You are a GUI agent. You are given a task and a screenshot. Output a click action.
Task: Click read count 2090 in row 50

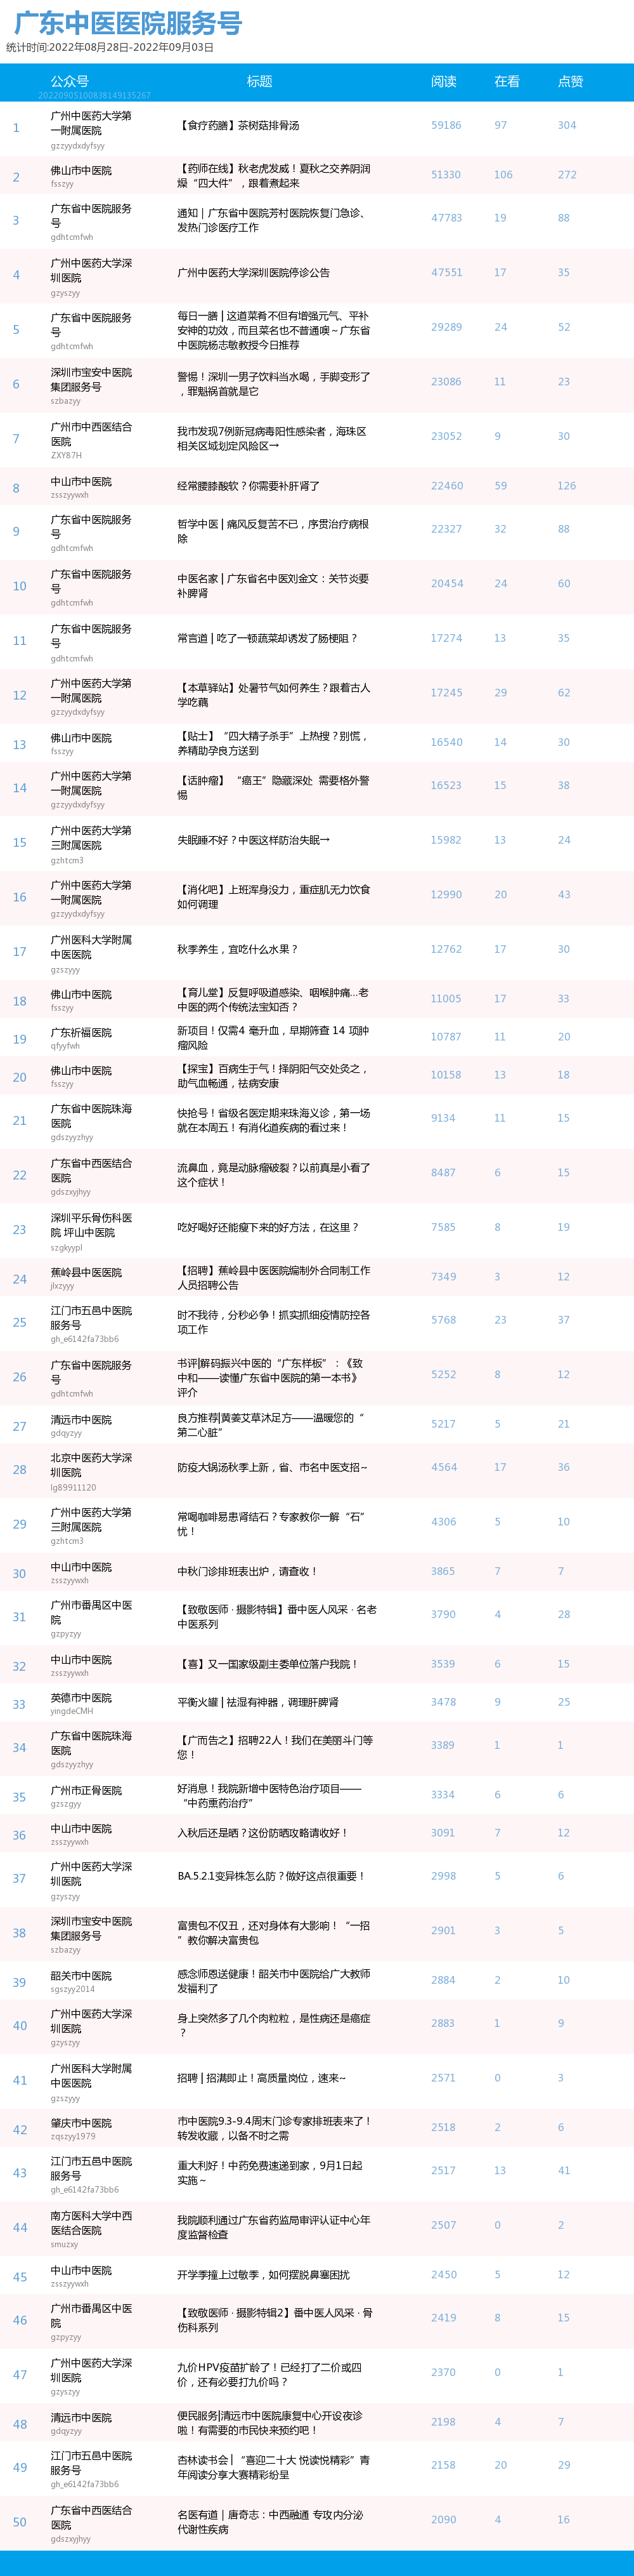443,2519
